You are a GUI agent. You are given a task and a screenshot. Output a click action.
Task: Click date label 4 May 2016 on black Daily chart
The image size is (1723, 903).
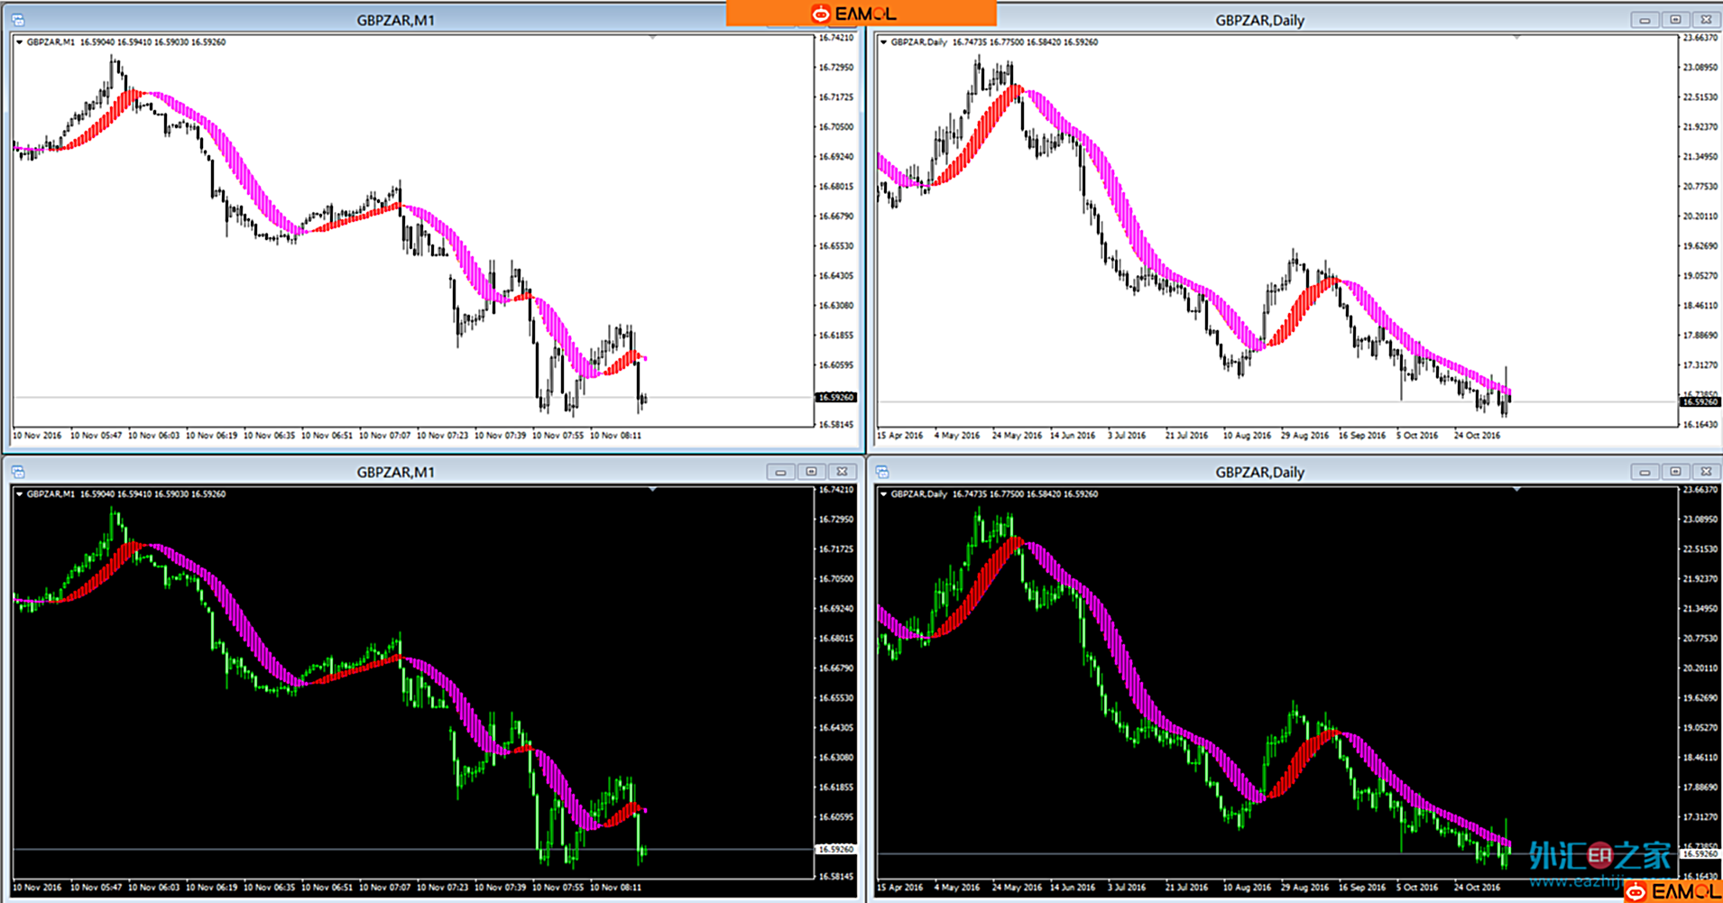click(x=957, y=887)
